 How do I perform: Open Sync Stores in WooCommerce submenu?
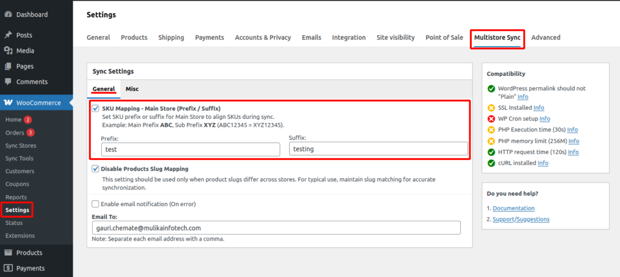tap(21, 145)
